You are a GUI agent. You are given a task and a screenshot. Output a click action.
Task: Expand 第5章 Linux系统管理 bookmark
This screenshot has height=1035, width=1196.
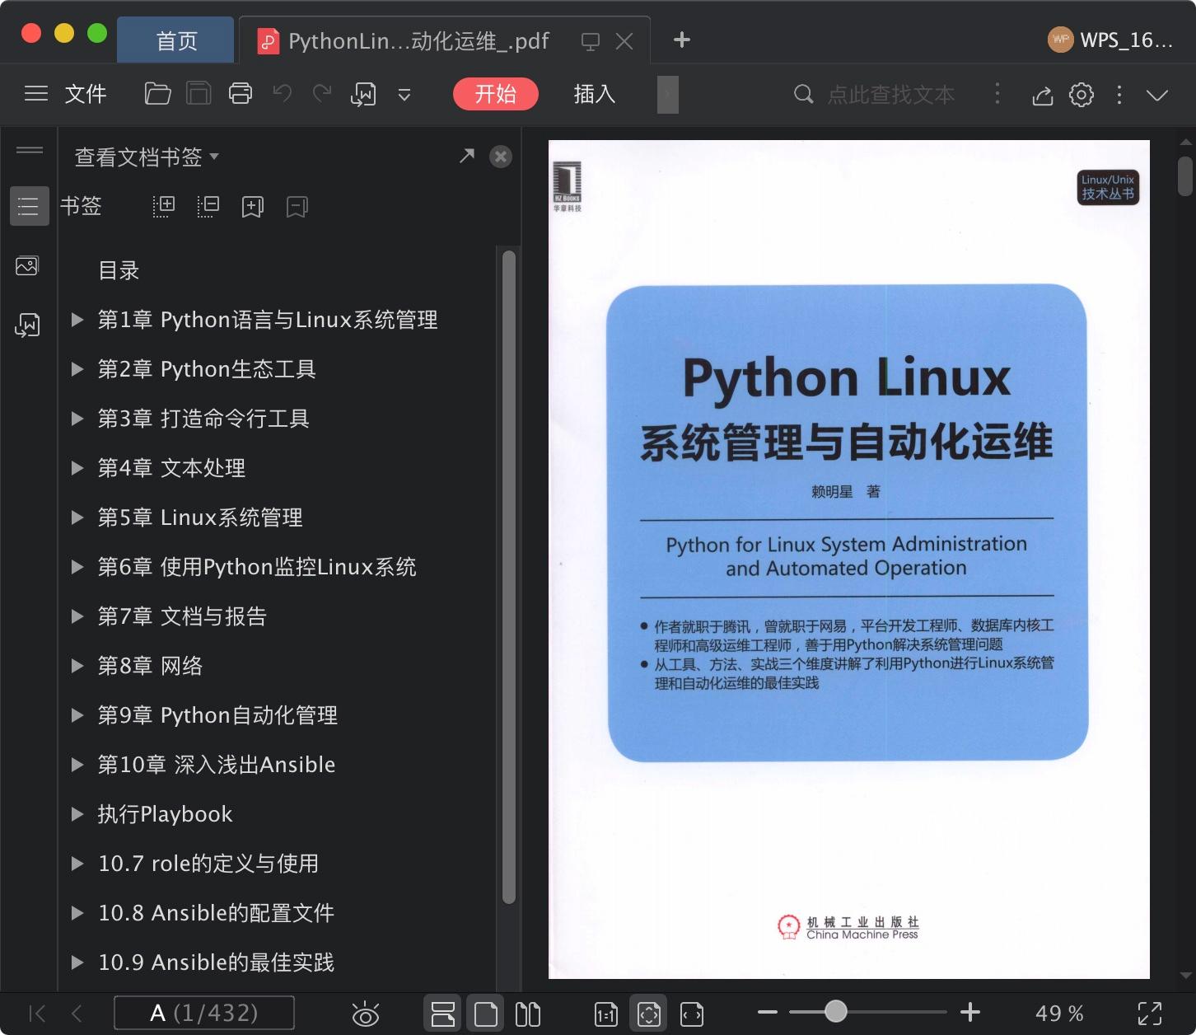(77, 517)
